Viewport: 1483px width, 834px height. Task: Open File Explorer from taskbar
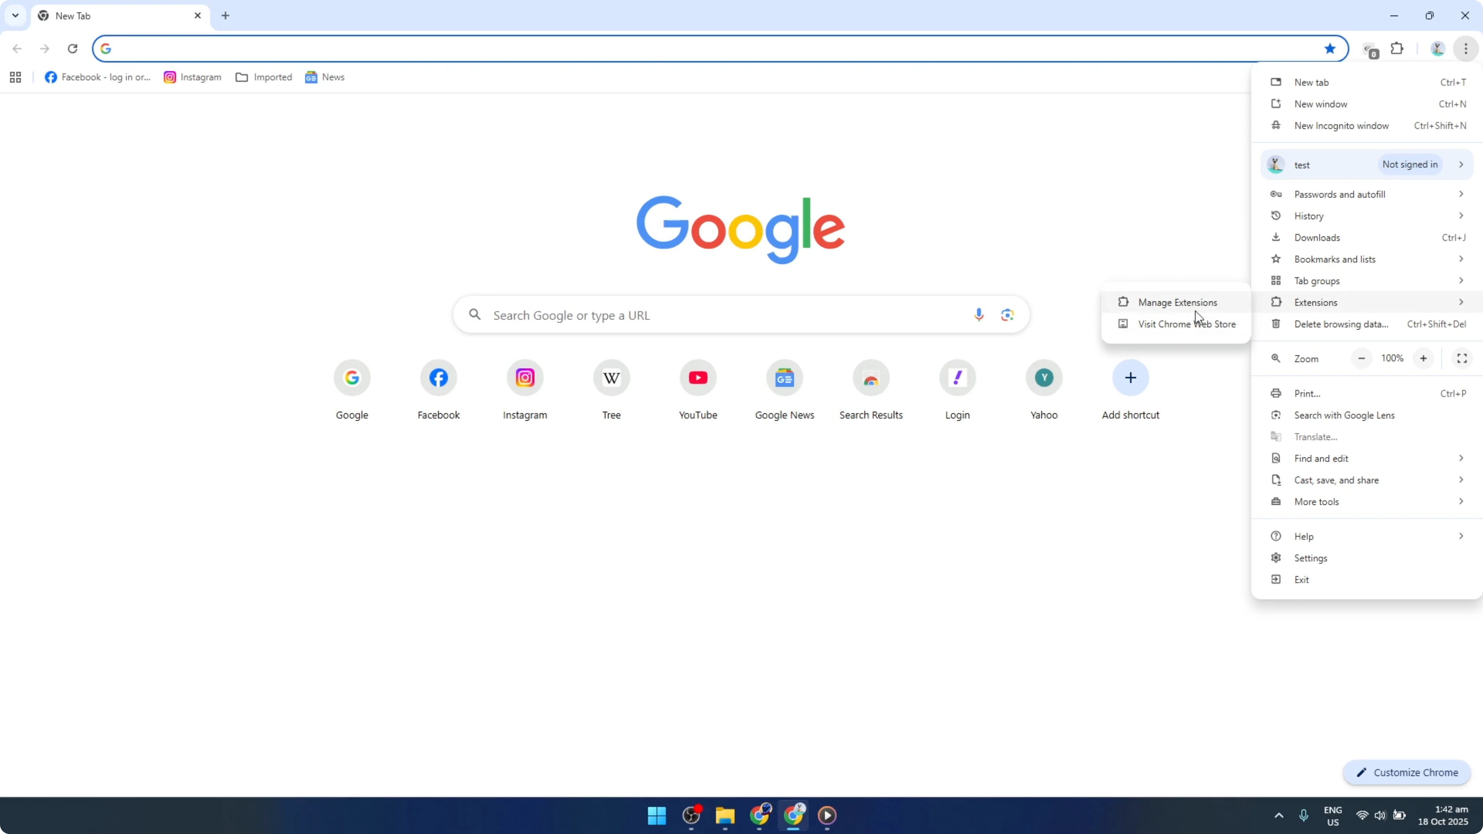725,815
